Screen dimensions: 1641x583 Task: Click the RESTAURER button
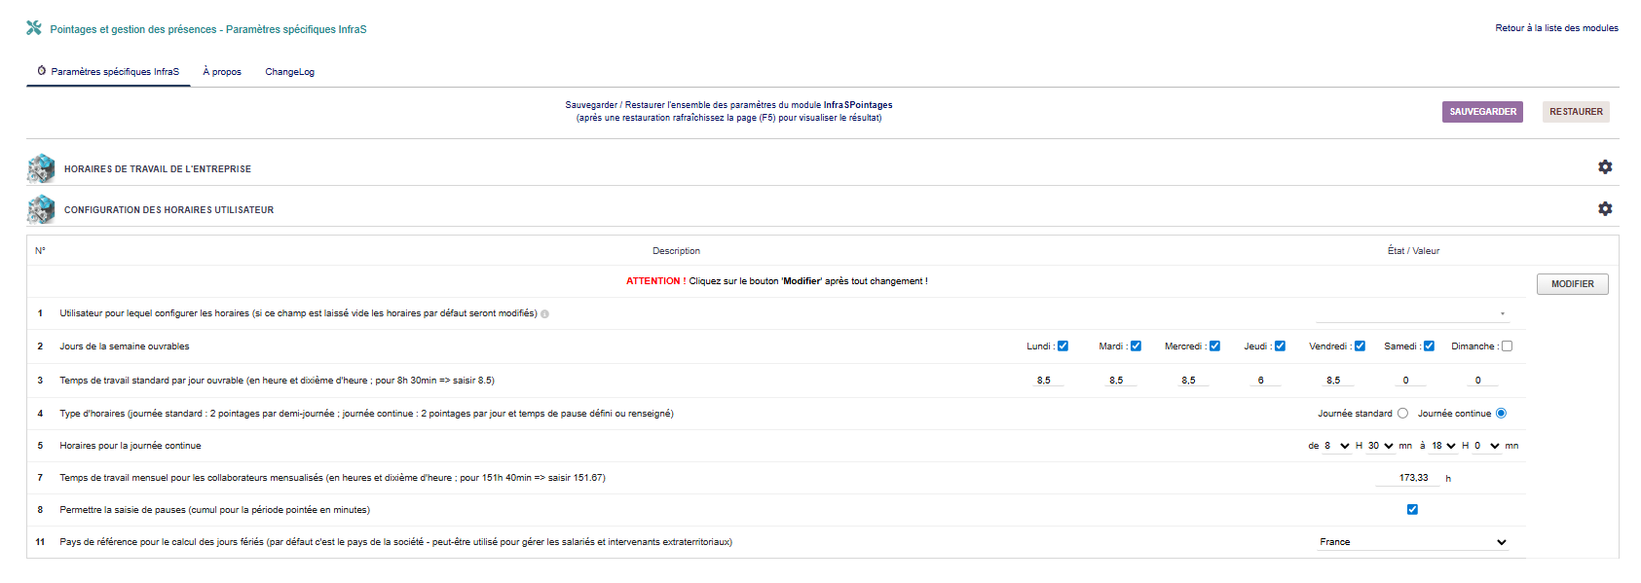tap(1576, 112)
